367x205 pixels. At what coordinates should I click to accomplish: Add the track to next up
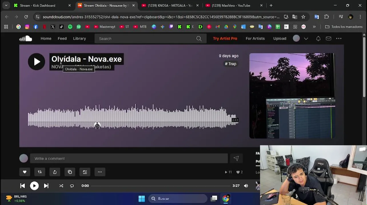[x=85, y=172]
